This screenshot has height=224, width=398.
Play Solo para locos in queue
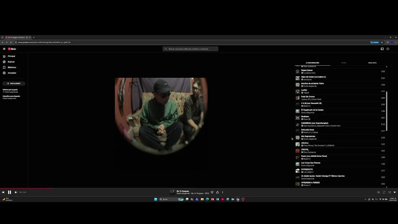340,131
